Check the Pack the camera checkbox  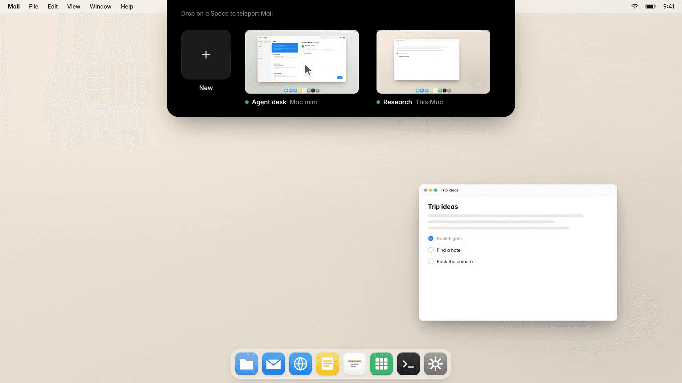point(431,261)
